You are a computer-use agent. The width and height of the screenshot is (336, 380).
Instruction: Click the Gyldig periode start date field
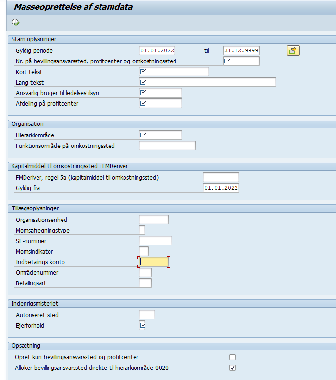click(x=157, y=50)
